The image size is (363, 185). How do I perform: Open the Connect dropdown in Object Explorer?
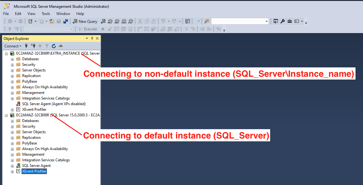pos(13,46)
